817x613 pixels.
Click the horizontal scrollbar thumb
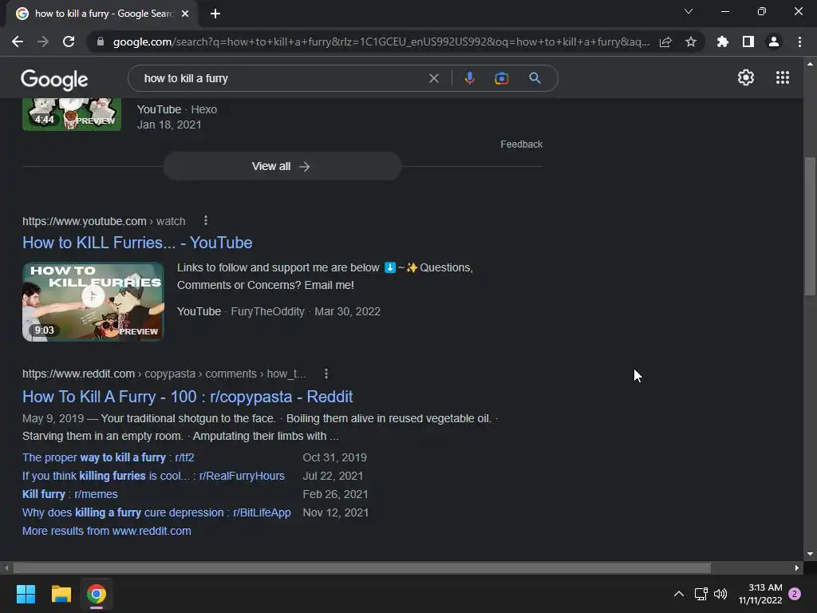[361, 568]
